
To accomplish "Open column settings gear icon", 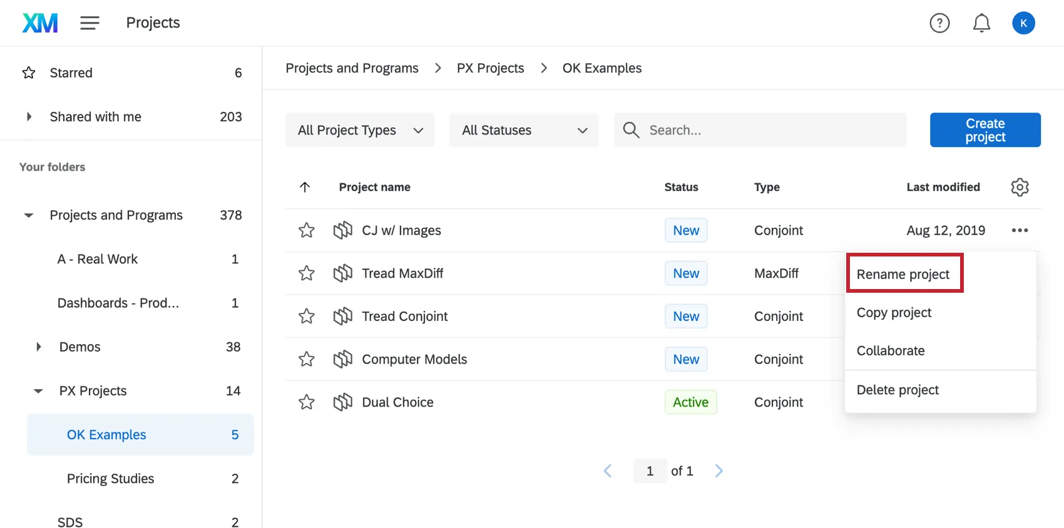I will 1020,187.
